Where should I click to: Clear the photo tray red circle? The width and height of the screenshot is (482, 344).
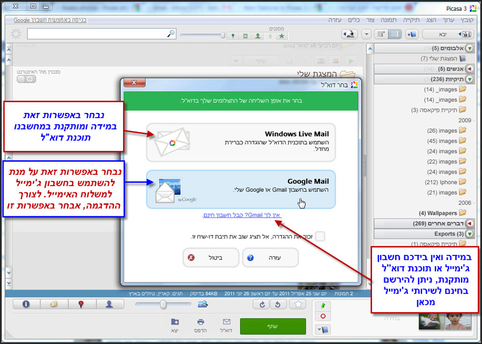coord(323,316)
